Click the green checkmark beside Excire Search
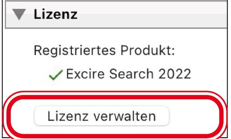This screenshot has height=139, width=231. click(x=56, y=75)
